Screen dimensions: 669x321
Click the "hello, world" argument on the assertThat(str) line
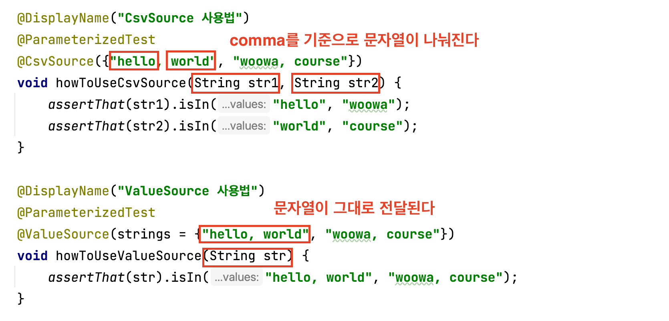point(319,277)
